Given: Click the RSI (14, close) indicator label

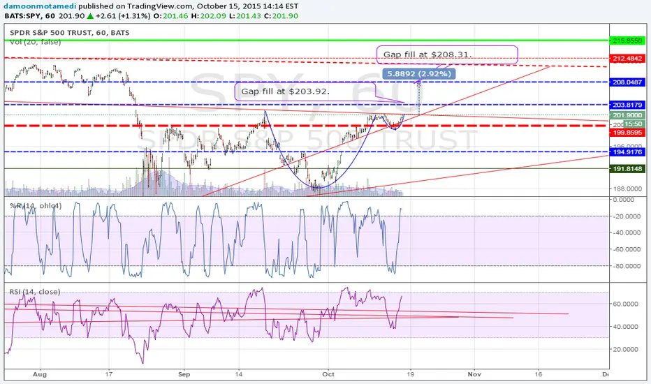Looking at the screenshot, I should (35, 292).
